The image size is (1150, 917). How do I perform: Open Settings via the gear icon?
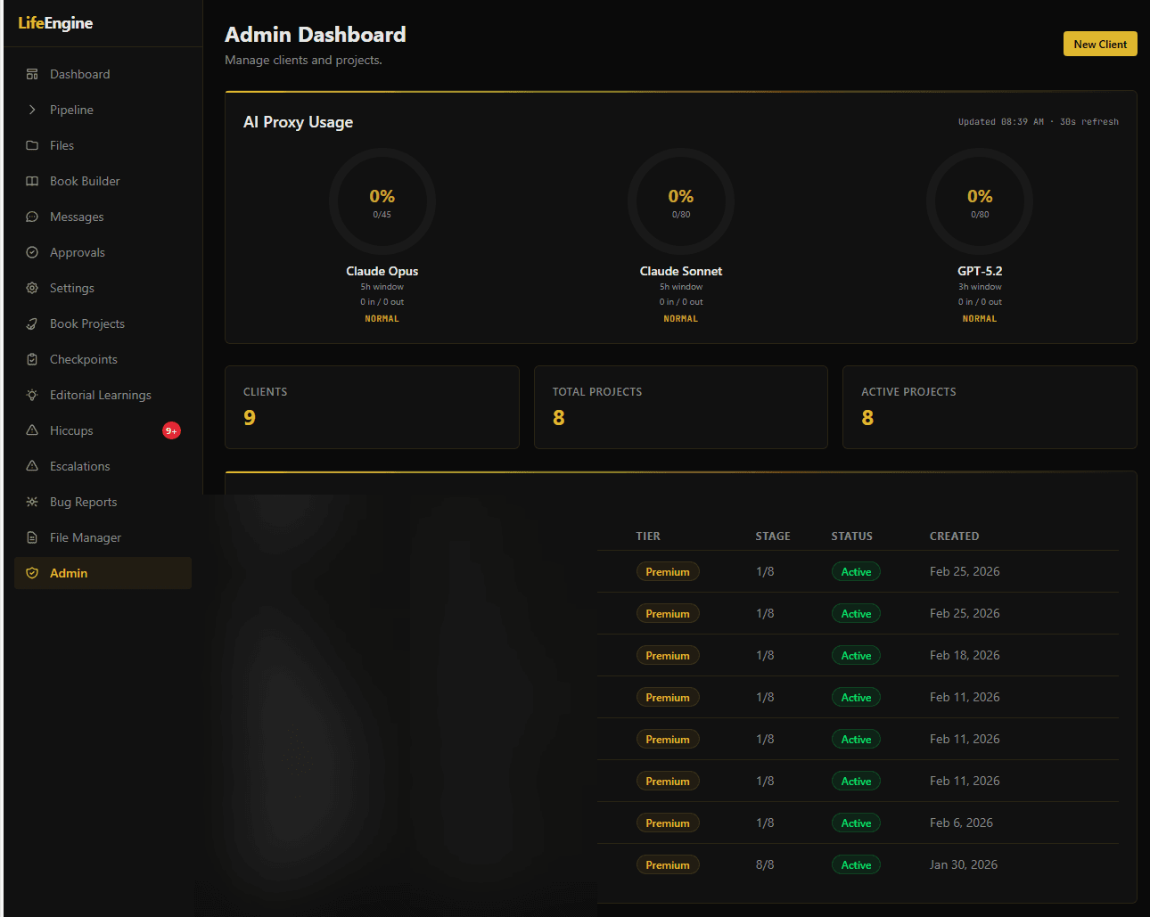[32, 288]
